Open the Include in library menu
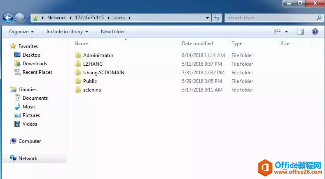 tap(67, 32)
